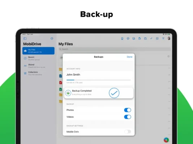Open the profile avatar picture

click(x=169, y=39)
